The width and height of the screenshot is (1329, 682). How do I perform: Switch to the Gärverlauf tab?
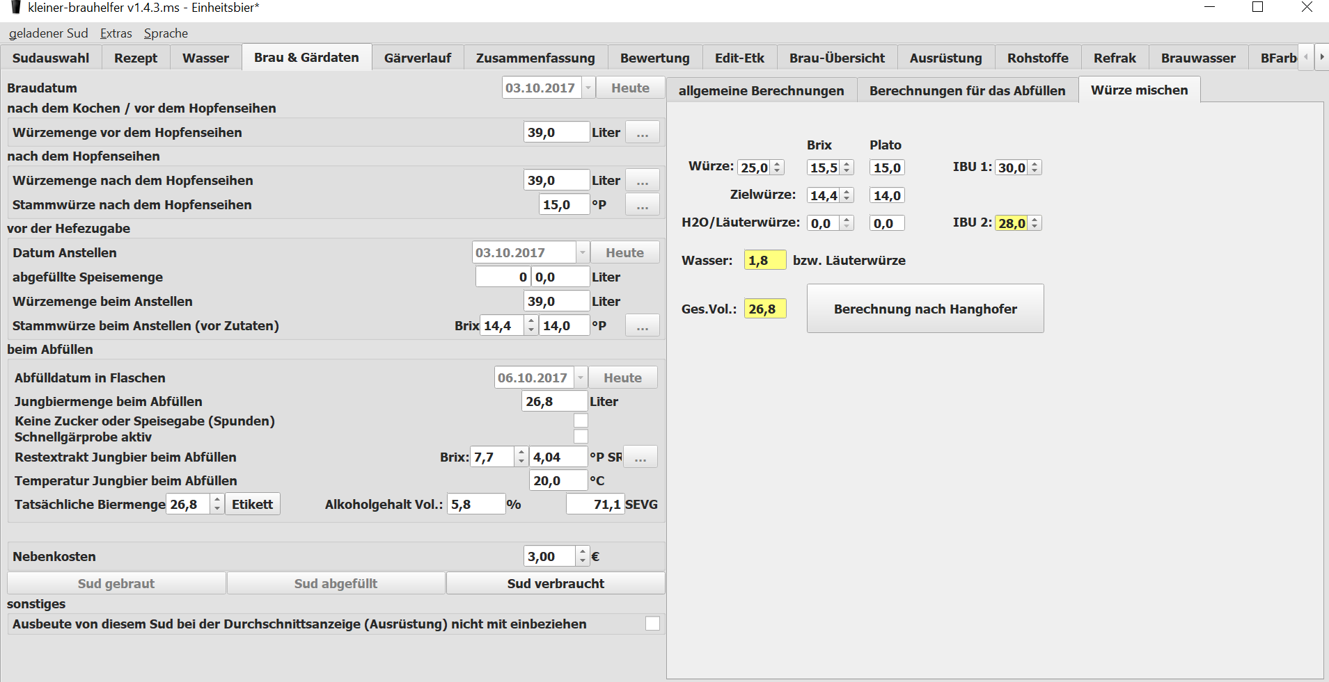[417, 58]
